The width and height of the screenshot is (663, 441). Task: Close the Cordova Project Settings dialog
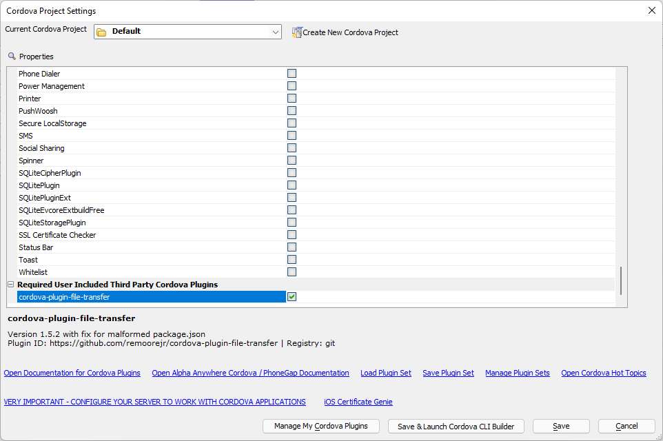point(652,10)
